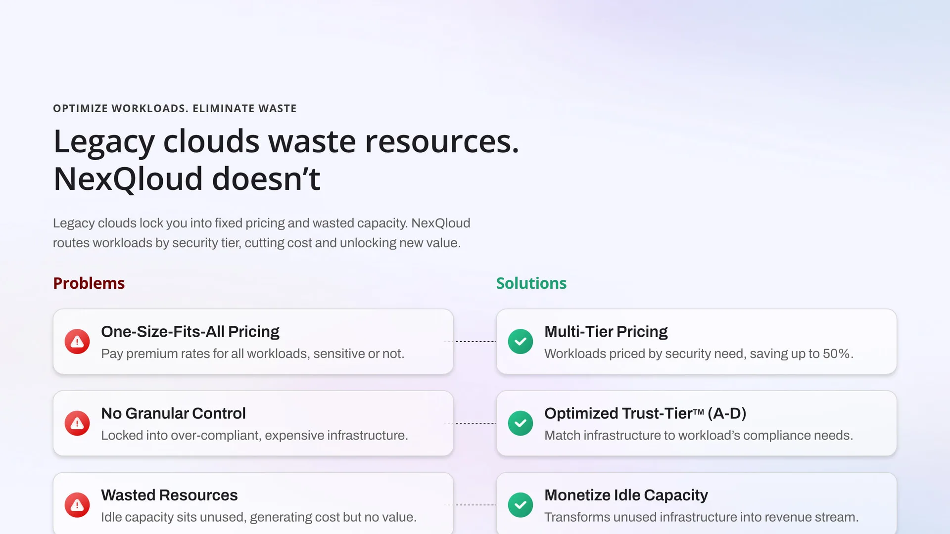The height and width of the screenshot is (534, 950).
Task: Click green checkmark icon beside Multi-Tier Pricing
Action: pyautogui.click(x=521, y=342)
